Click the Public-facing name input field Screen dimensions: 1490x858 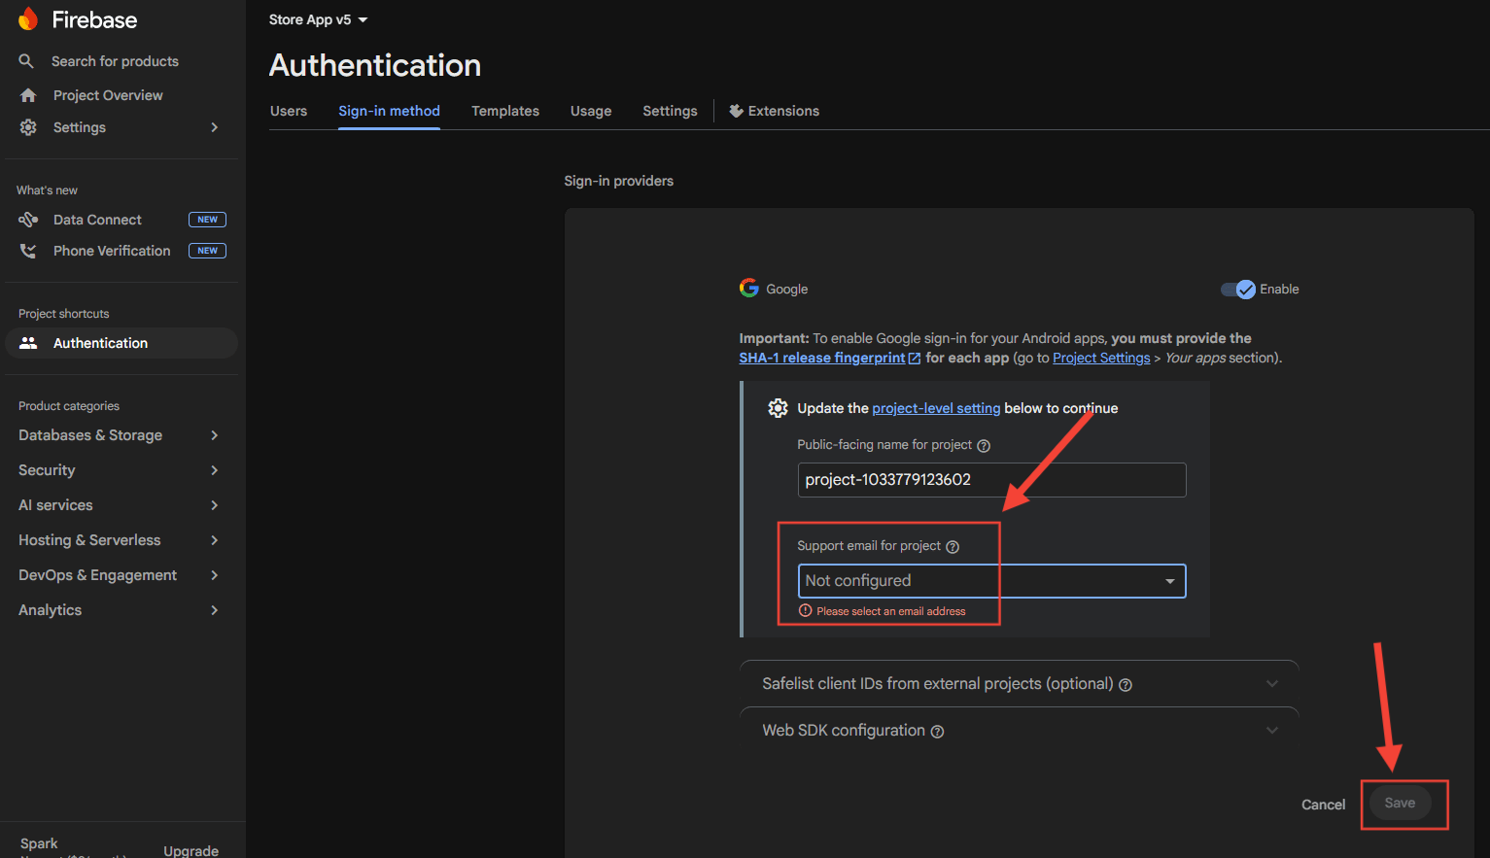[x=991, y=480]
